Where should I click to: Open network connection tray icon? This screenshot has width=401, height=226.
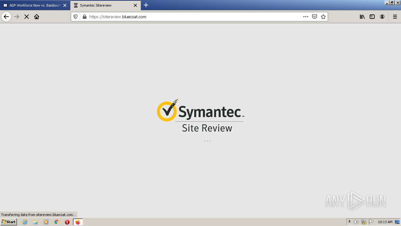[364, 222]
